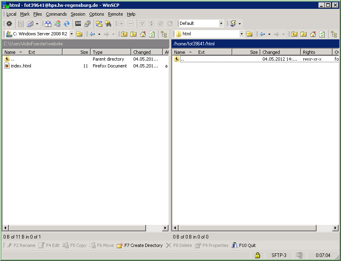
Task: Click the Synchronize Browsing blue arrows icon
Action: click(x=67, y=24)
